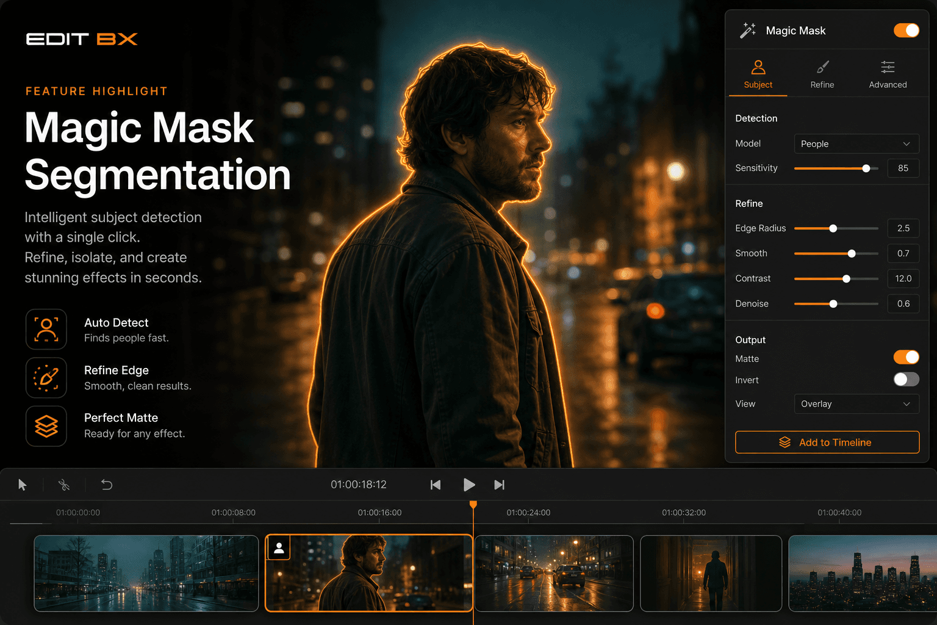The height and width of the screenshot is (625, 937).
Task: Disable the Matte output toggle
Action: point(906,357)
